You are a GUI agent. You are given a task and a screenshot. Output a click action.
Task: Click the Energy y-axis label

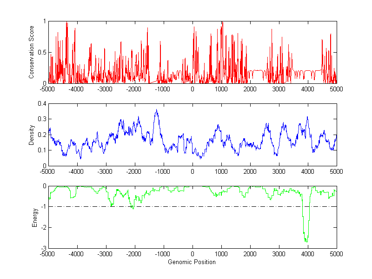34,218
